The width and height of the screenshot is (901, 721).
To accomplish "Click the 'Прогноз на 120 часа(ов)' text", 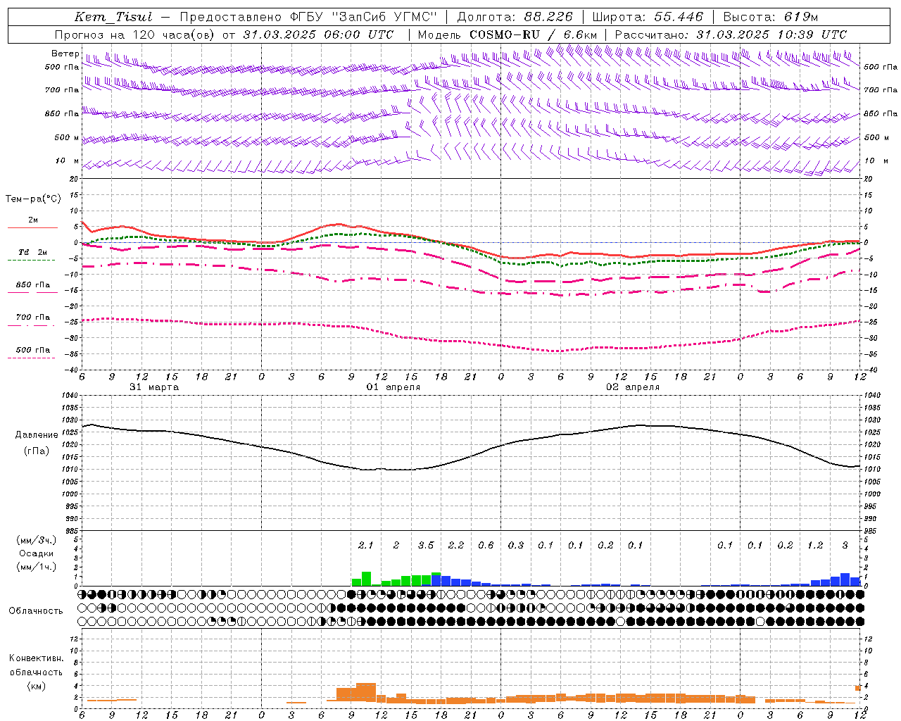I will [135, 35].
